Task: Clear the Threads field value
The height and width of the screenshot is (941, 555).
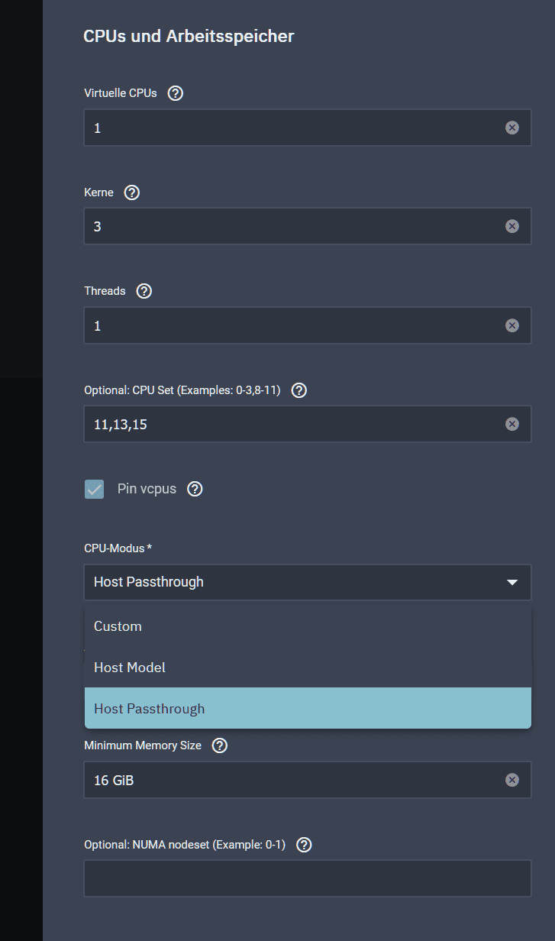Action: pos(512,325)
